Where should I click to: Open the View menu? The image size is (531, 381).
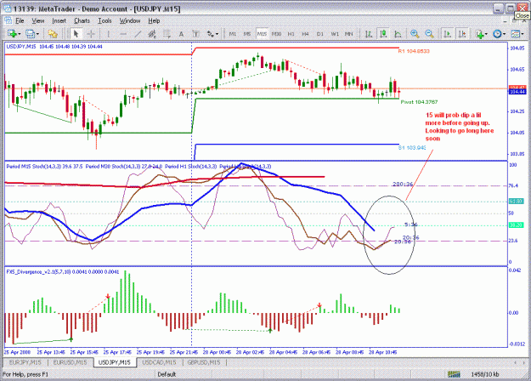click(x=38, y=20)
